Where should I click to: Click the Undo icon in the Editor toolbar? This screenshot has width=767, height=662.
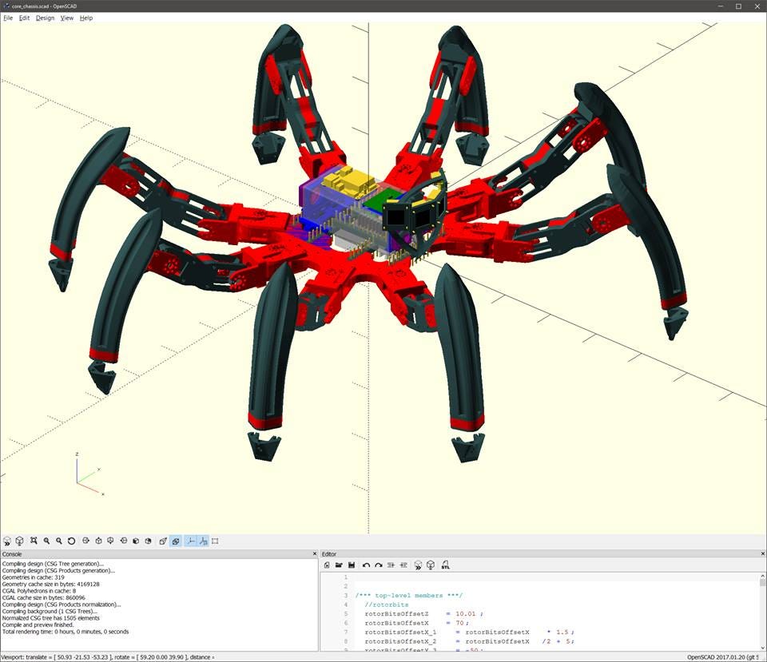(366, 565)
